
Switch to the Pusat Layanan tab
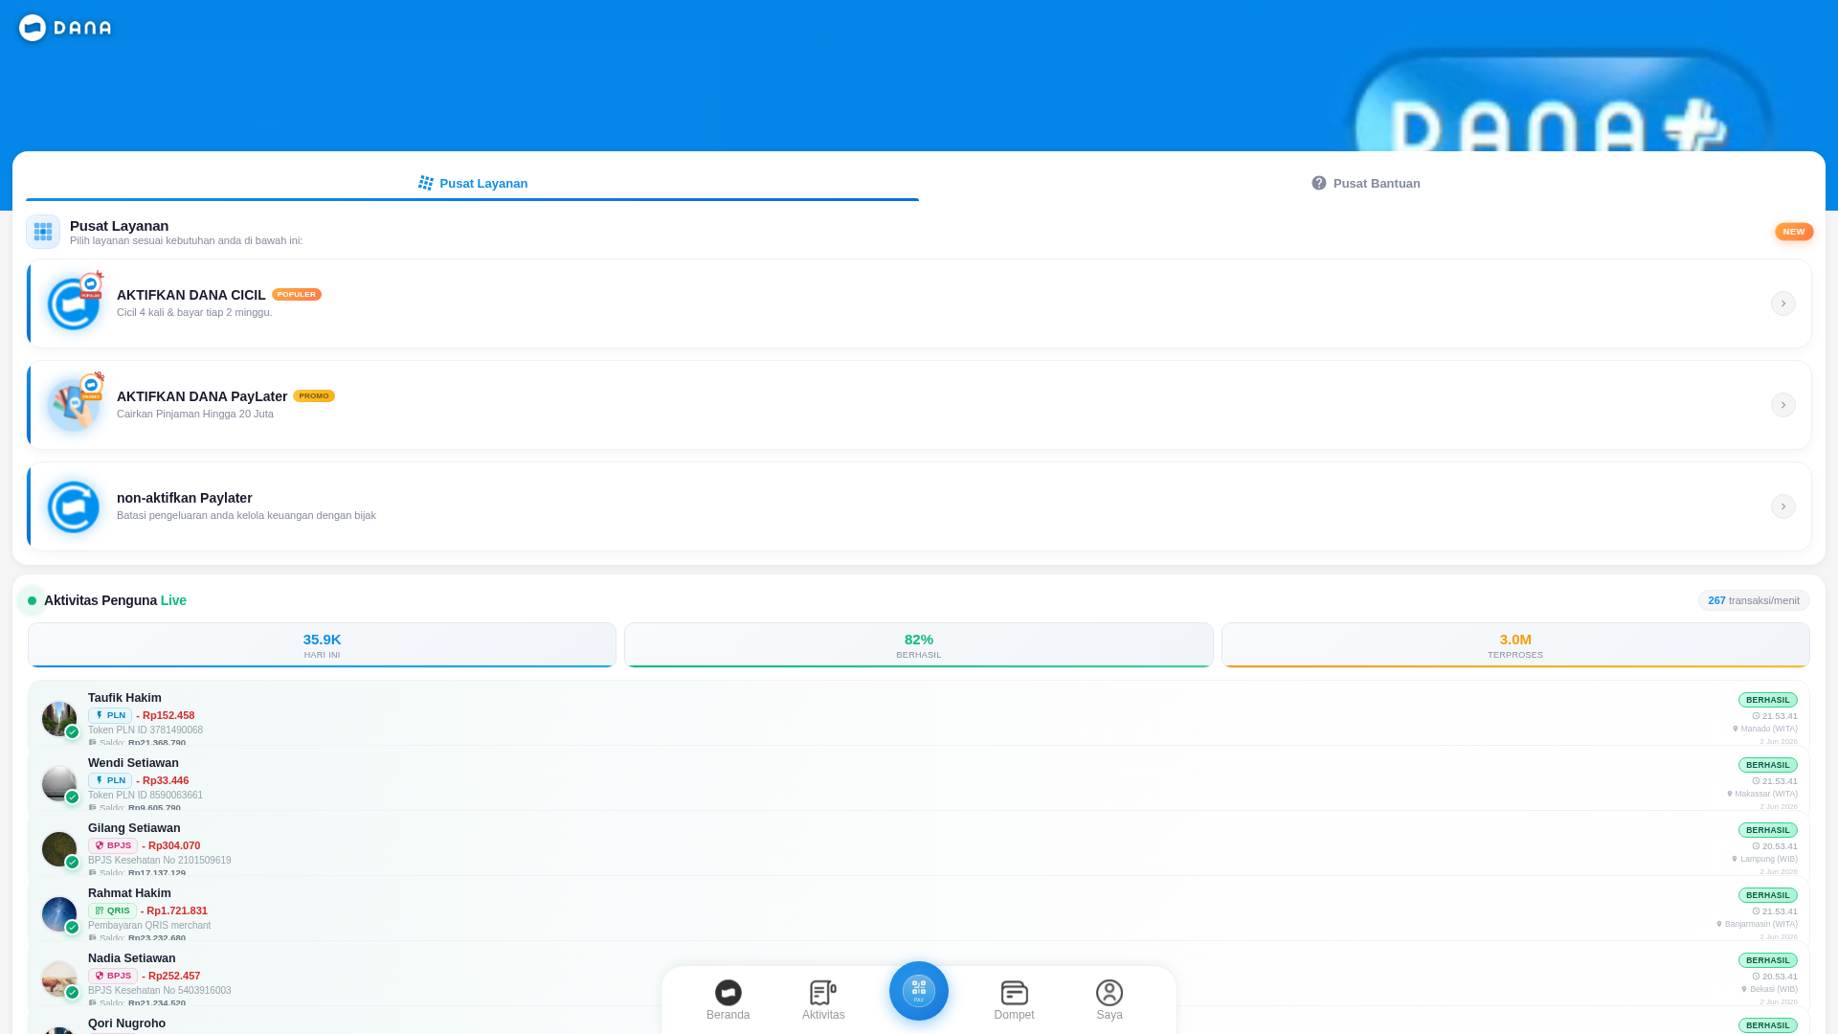point(473,183)
